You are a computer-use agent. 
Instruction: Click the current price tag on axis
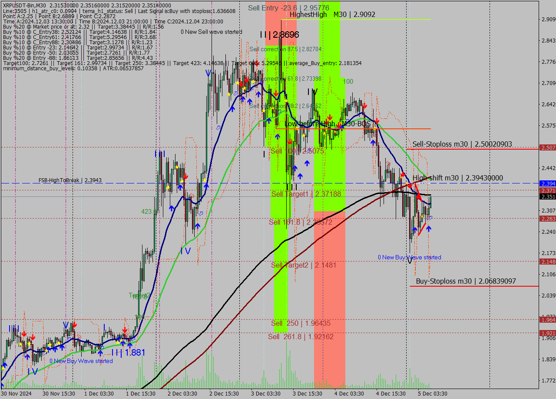(547, 197)
